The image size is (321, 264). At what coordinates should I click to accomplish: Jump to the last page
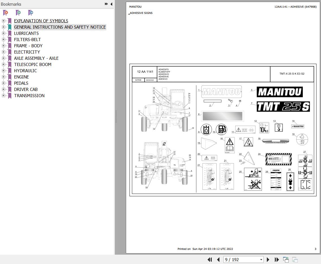click(277, 259)
